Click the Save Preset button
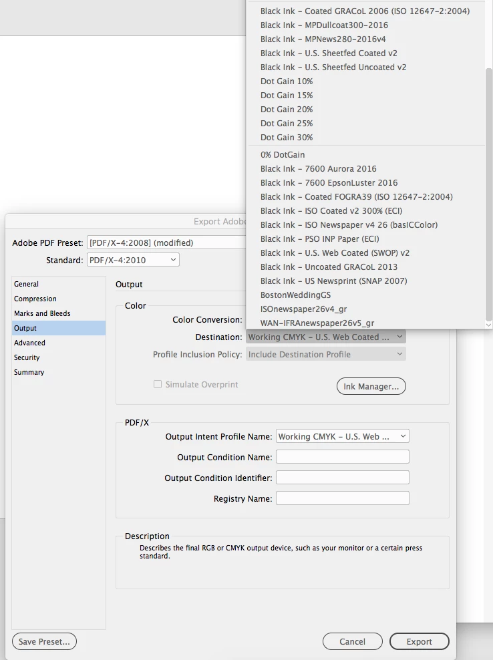 pyautogui.click(x=44, y=641)
